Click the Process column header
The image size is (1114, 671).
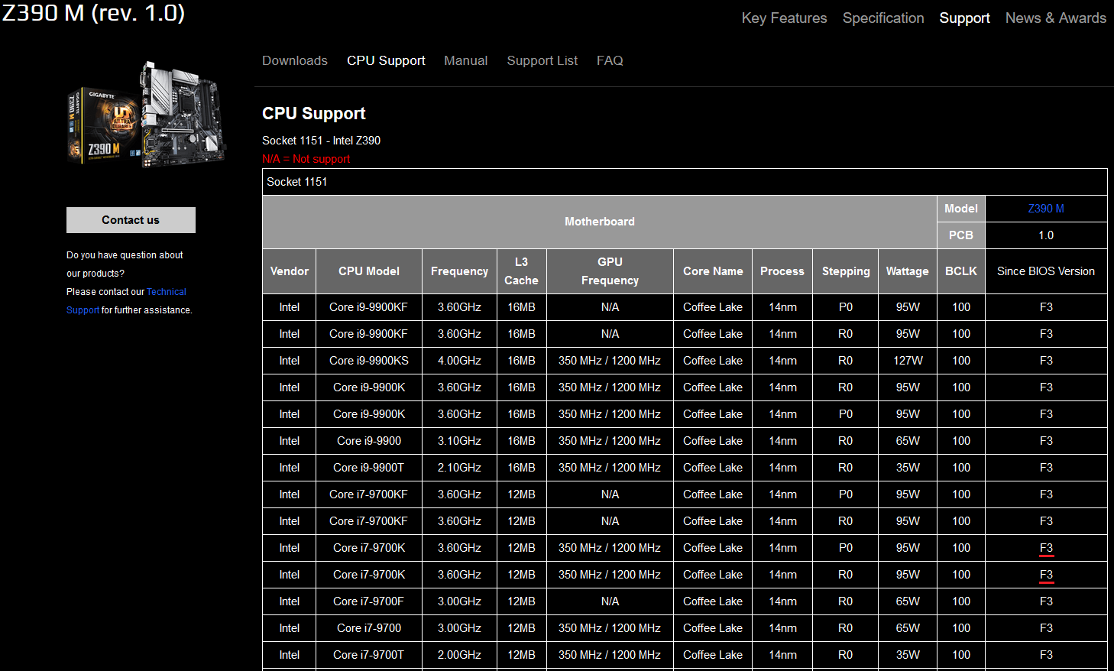click(782, 271)
